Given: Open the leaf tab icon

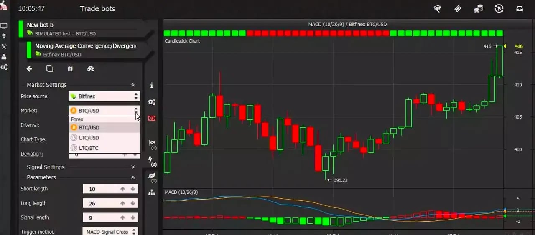Looking at the screenshot, I should coord(152,177).
